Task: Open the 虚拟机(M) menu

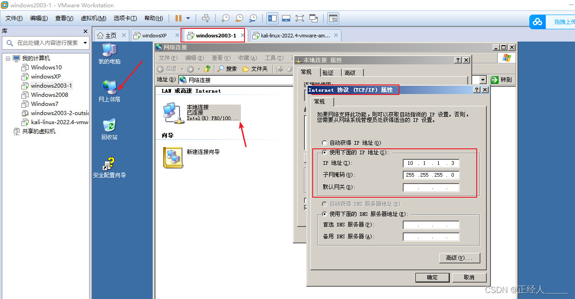Action: click(93, 18)
